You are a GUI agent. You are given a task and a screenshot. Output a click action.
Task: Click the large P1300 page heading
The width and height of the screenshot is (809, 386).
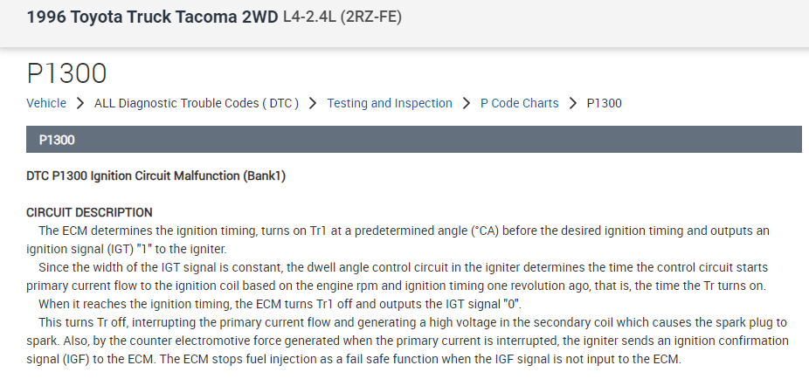tap(66, 72)
